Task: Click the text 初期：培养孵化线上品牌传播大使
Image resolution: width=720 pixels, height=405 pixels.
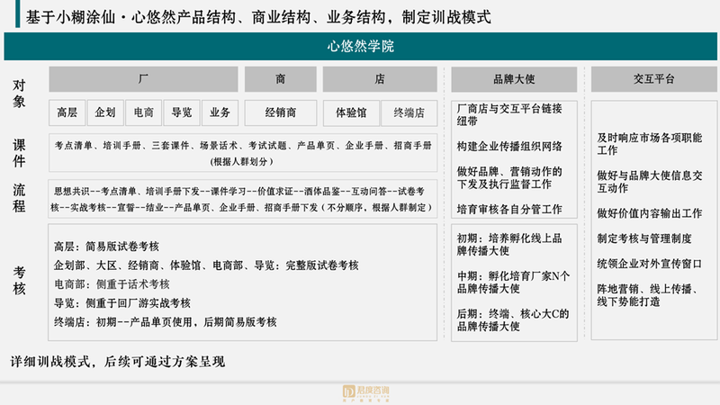Action: (509, 244)
